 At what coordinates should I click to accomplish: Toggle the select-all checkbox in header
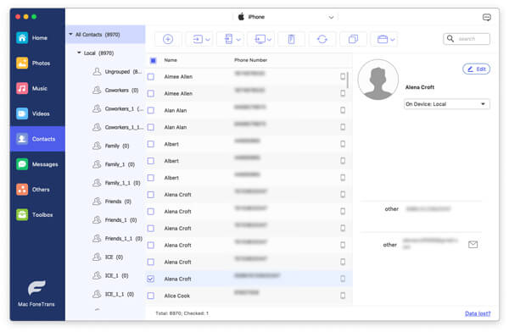pos(154,60)
